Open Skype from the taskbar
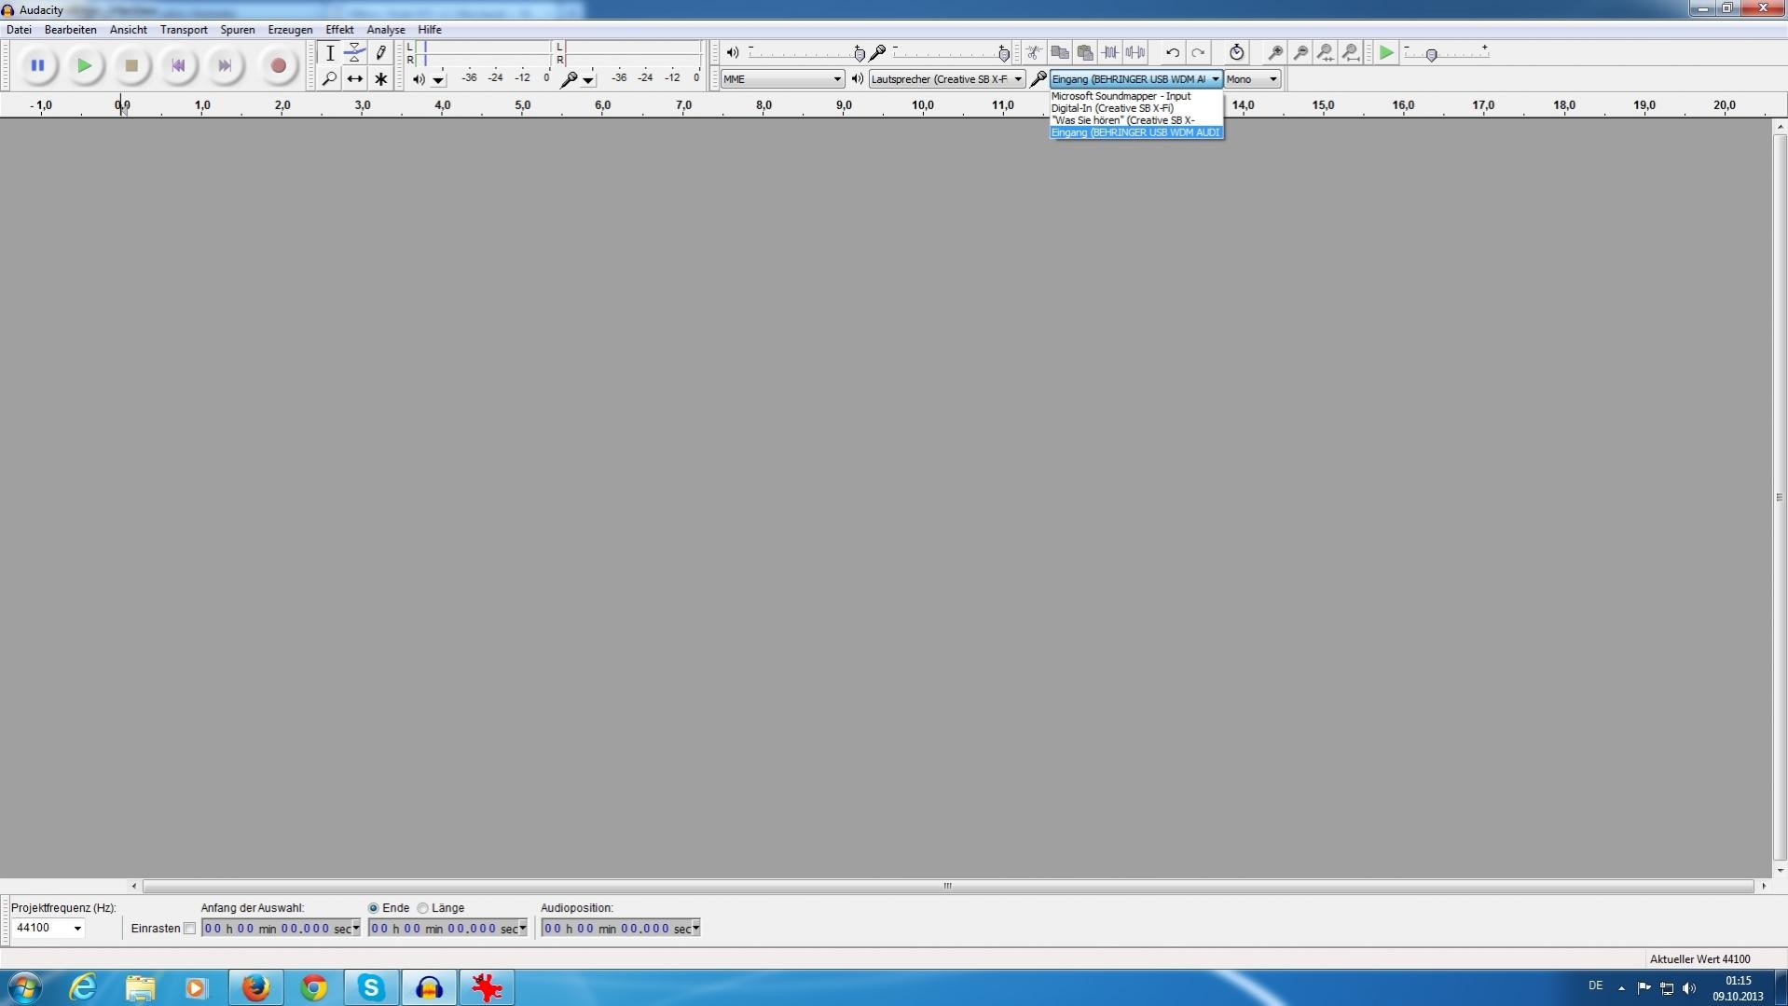Screen dimensions: 1788x1006 pyautogui.click(x=371, y=988)
